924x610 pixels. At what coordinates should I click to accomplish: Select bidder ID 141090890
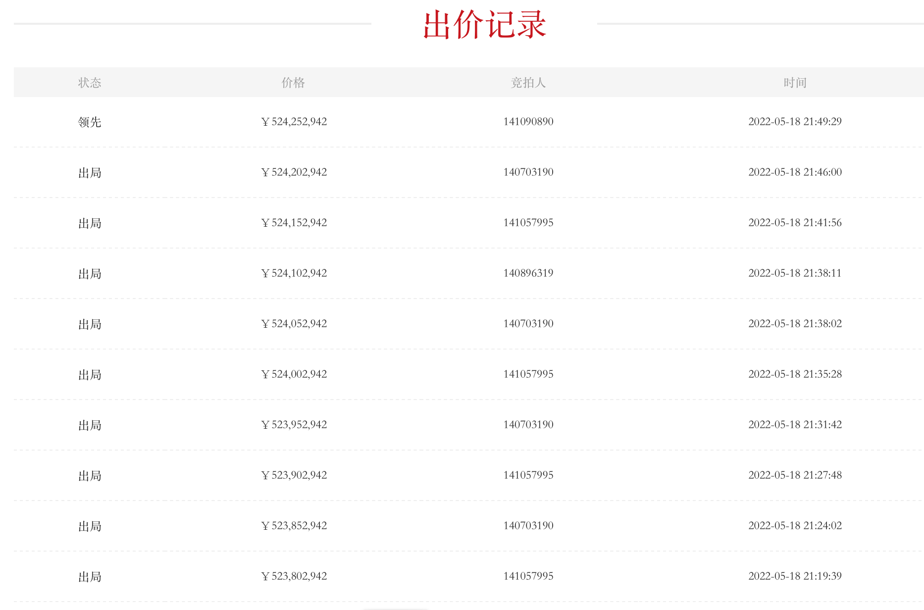[528, 122]
